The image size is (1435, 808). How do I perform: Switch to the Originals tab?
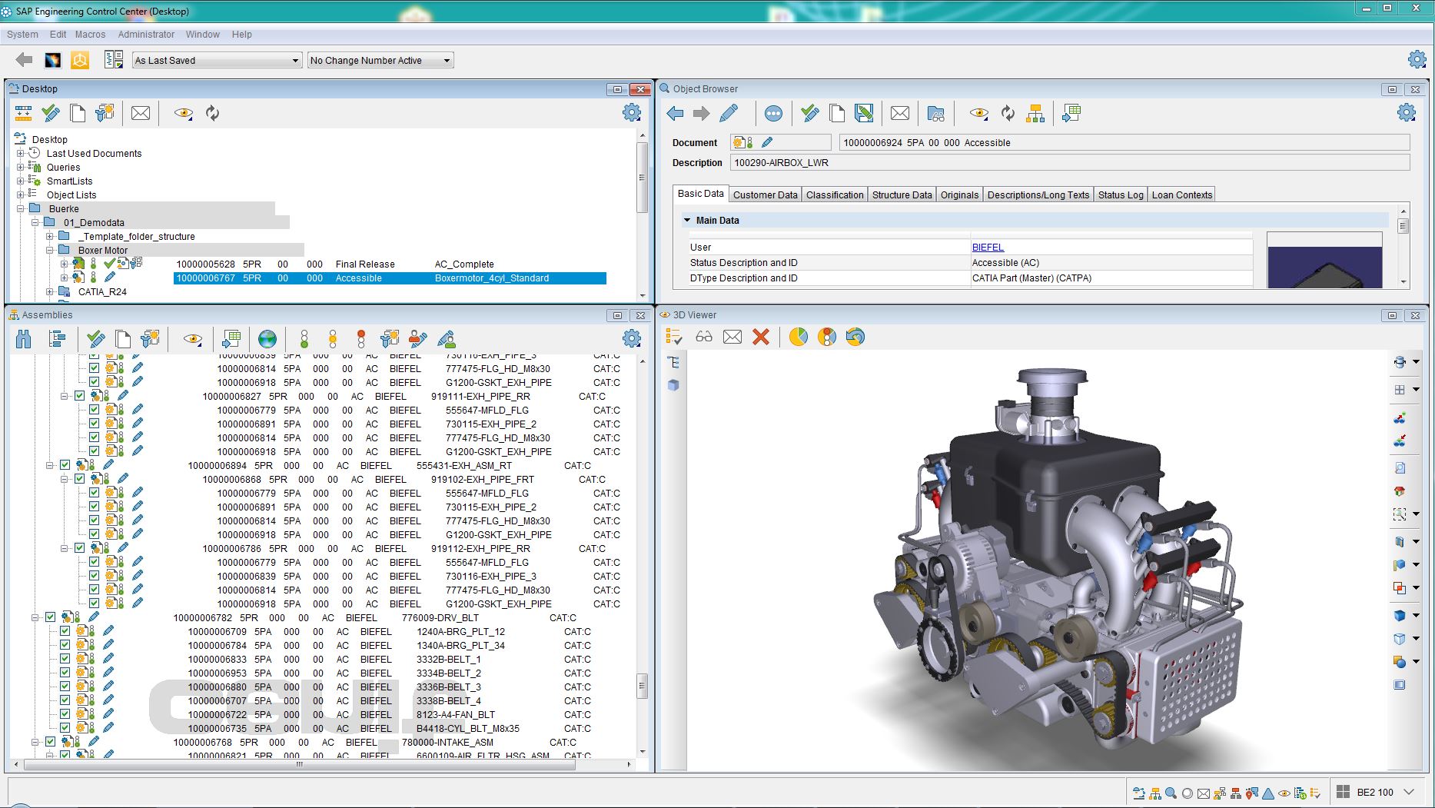pyautogui.click(x=959, y=195)
